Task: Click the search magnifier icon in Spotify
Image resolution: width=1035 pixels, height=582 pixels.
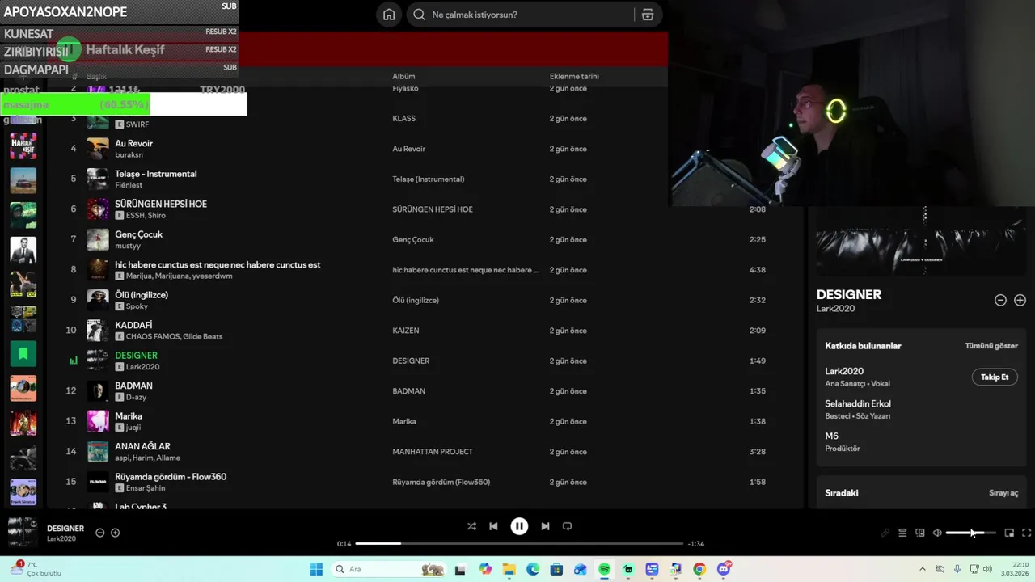Action: 419,15
